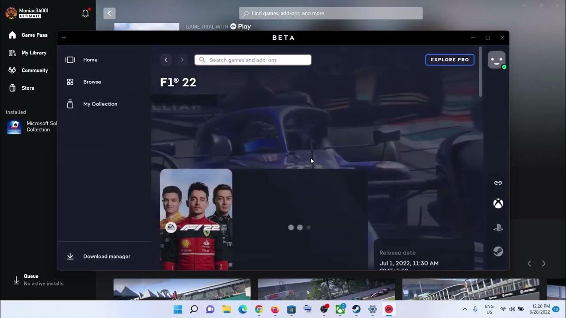This screenshot has height=318, width=566.
Task: Open File Explorer from taskbar
Action: (226, 309)
